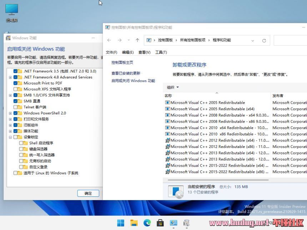Click the 确定 button
This screenshot has height=230, width=307.
click(x=88, y=193)
